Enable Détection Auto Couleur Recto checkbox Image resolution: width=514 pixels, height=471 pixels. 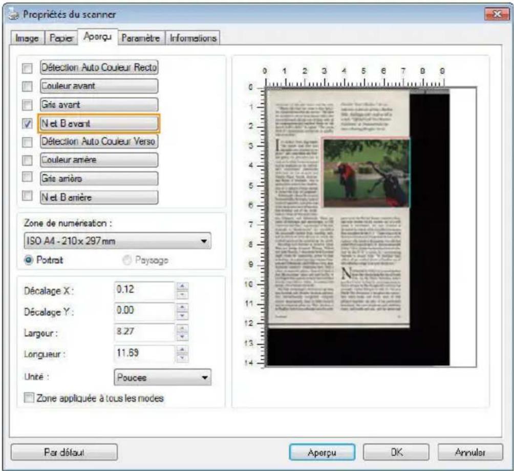[27, 68]
